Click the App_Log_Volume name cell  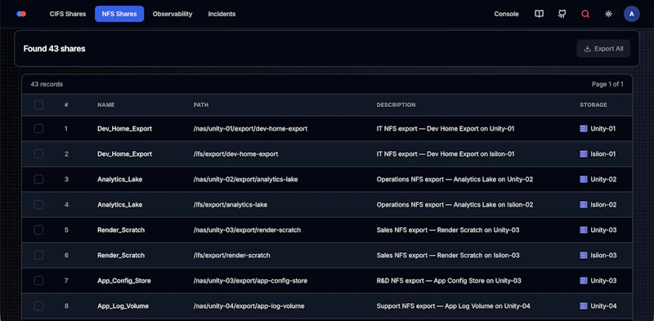click(x=123, y=306)
